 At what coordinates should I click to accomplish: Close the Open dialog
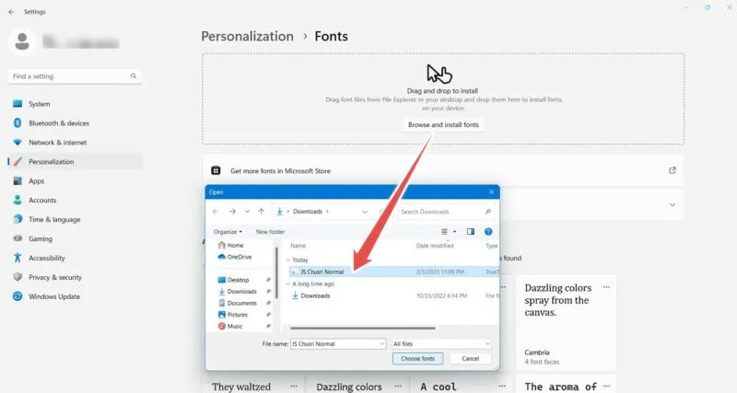click(491, 192)
